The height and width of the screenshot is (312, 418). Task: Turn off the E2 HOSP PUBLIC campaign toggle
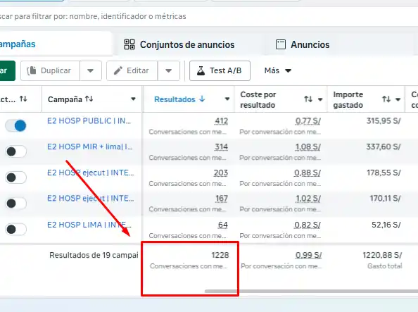point(15,125)
